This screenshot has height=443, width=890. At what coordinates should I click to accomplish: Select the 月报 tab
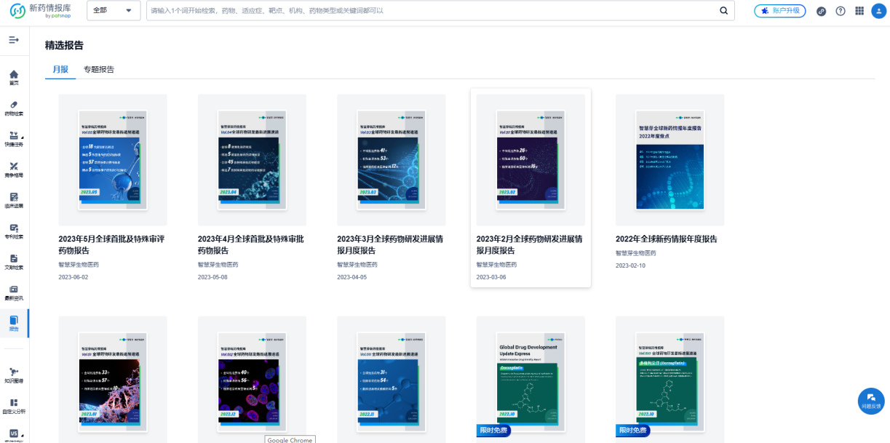pyautogui.click(x=60, y=70)
